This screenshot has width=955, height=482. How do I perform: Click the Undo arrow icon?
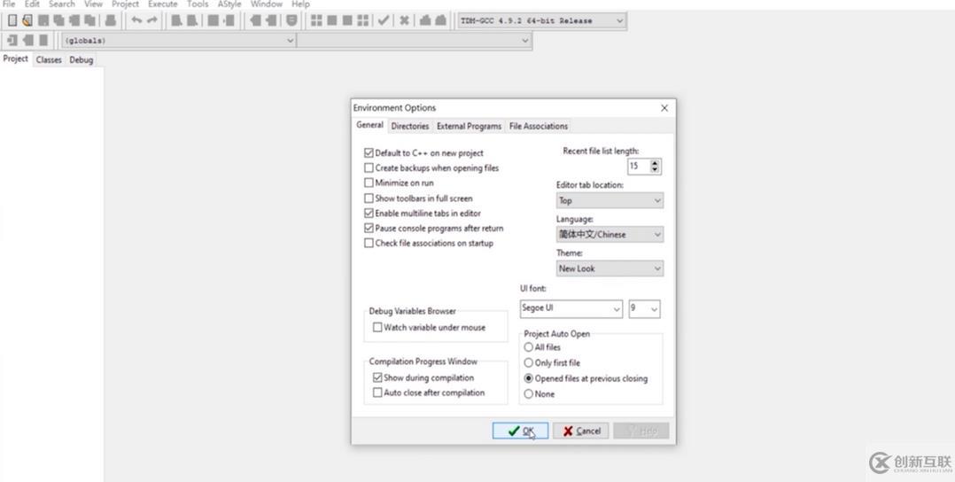point(136,20)
